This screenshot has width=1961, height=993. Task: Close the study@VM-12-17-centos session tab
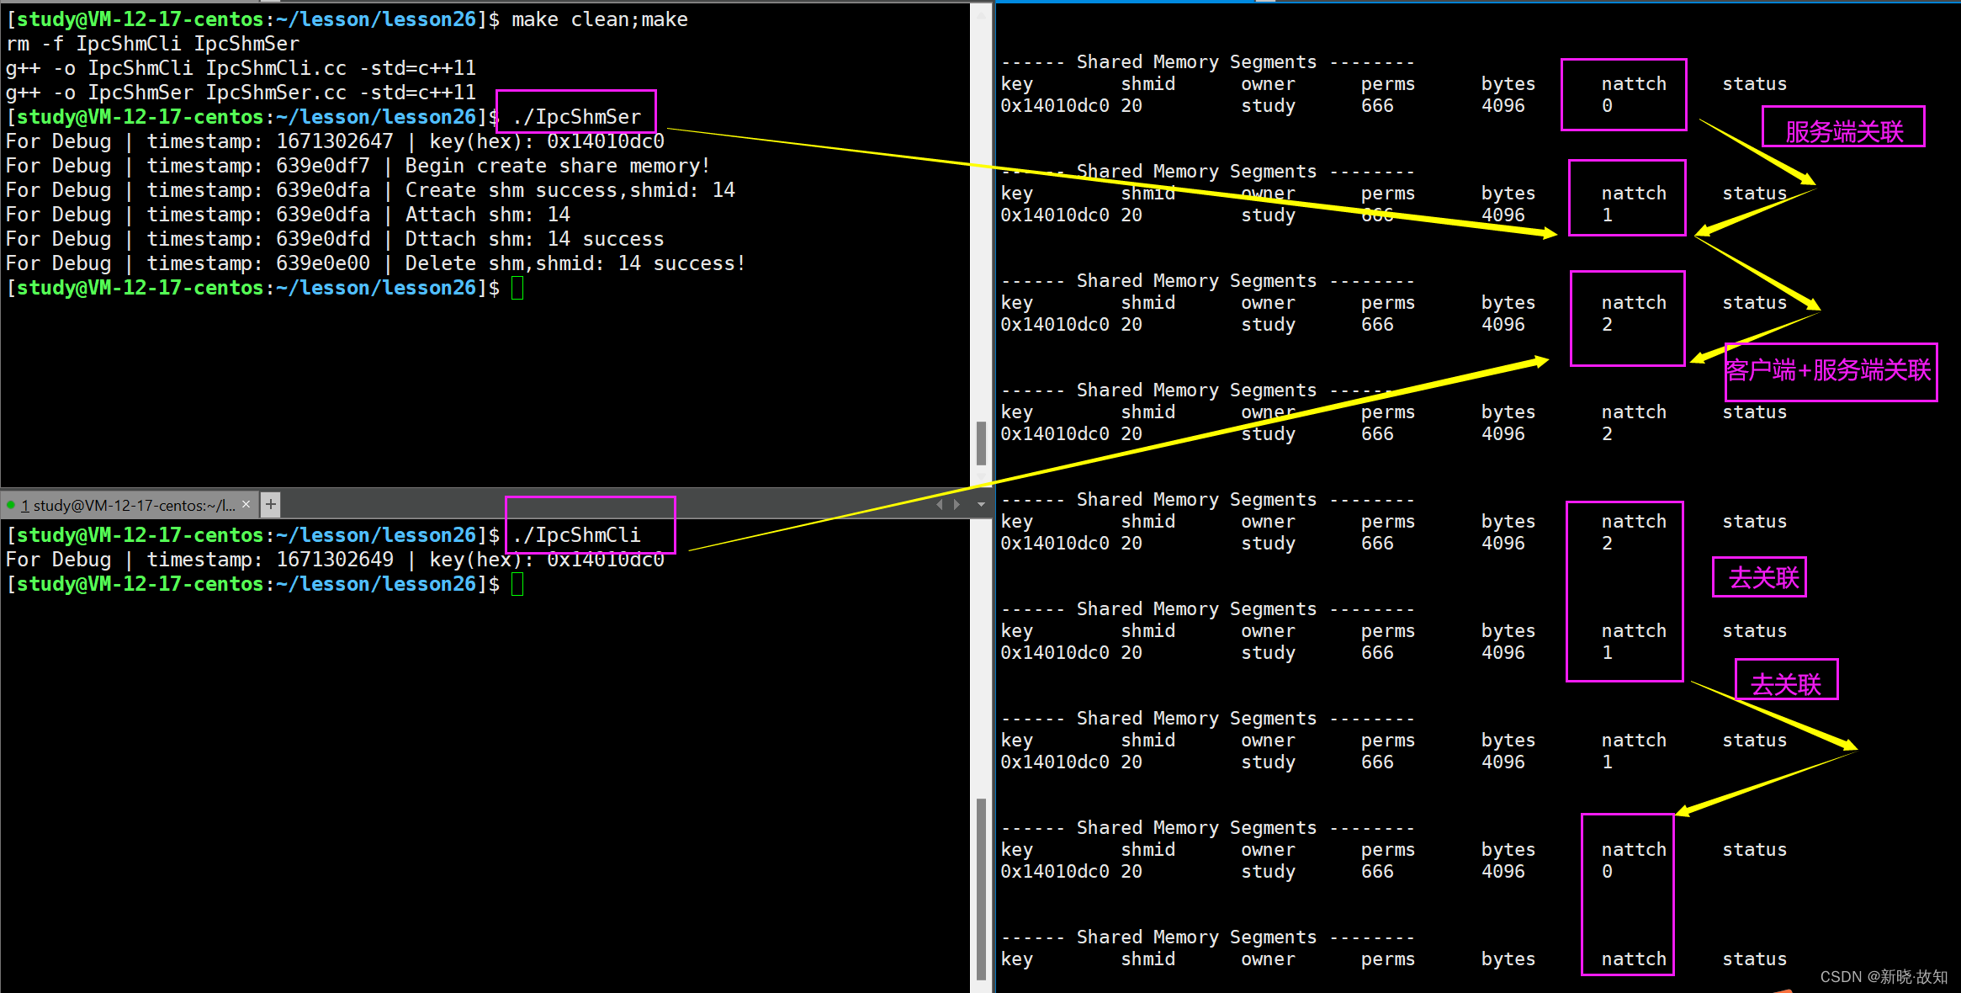(246, 504)
